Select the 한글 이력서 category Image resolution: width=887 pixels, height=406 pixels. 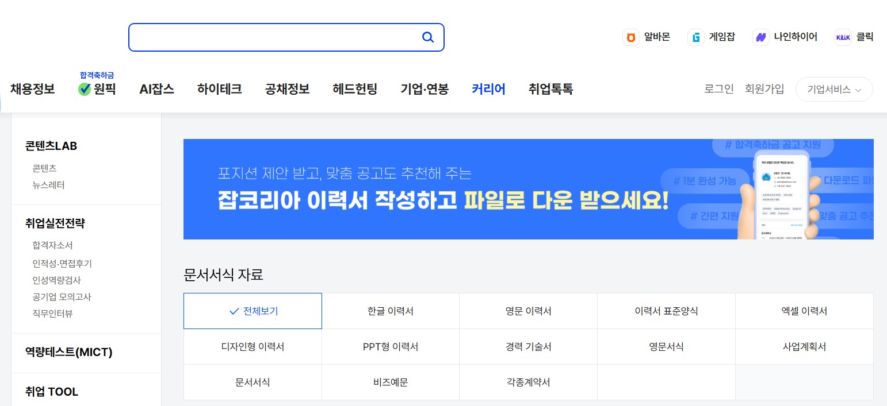click(x=391, y=311)
